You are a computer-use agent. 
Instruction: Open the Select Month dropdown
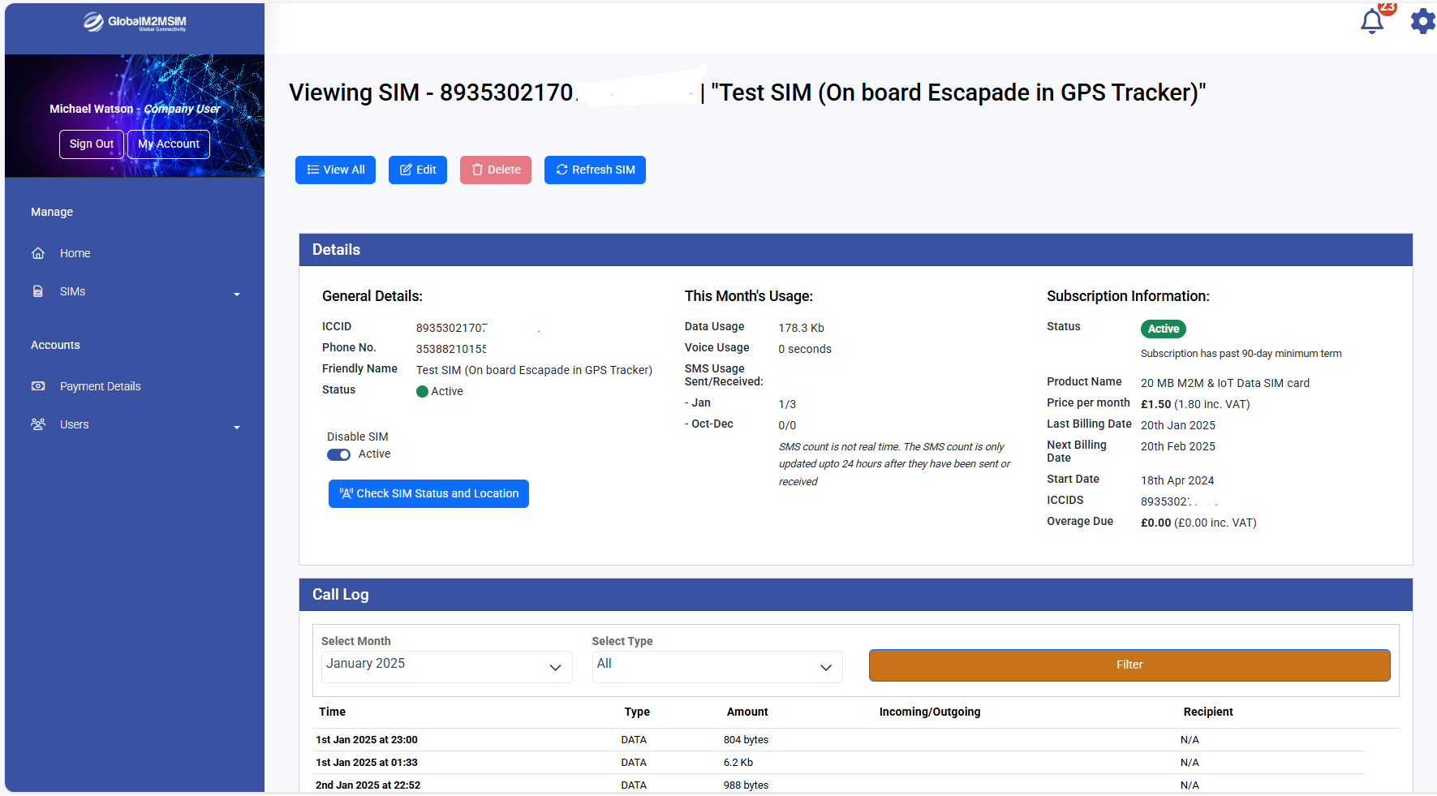[x=445, y=666]
